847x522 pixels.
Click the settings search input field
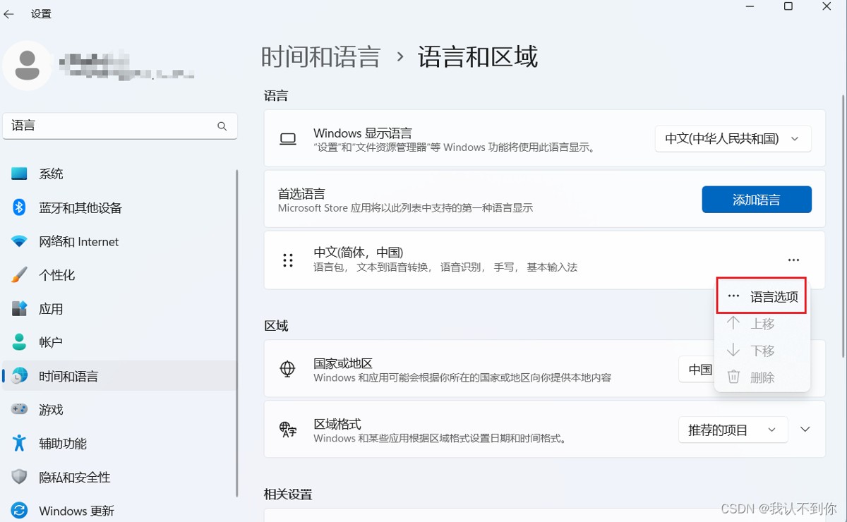(120, 126)
